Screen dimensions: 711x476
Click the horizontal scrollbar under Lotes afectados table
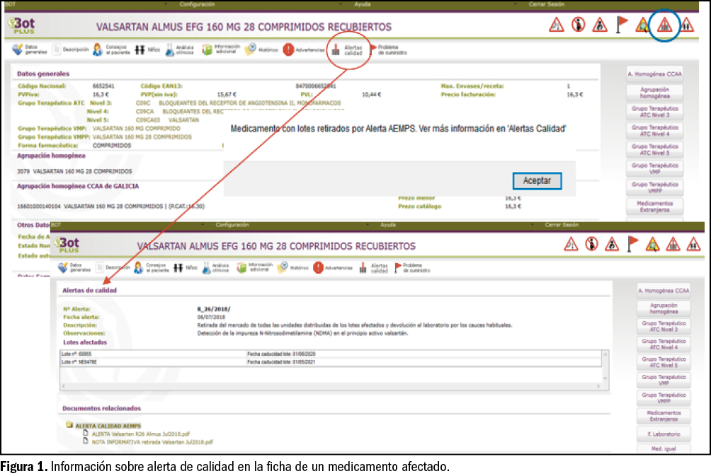pos(330,387)
